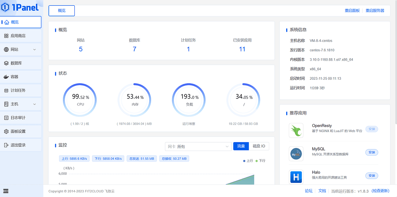Screen dimensions: 397x197
Task: Click 启动时间 value 2023-11-25 00:11:13
Action: coord(325,79)
